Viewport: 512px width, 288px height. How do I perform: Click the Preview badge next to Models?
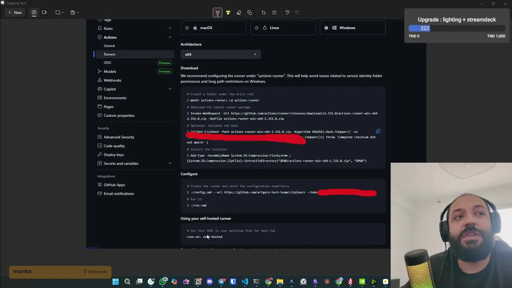[x=164, y=71]
